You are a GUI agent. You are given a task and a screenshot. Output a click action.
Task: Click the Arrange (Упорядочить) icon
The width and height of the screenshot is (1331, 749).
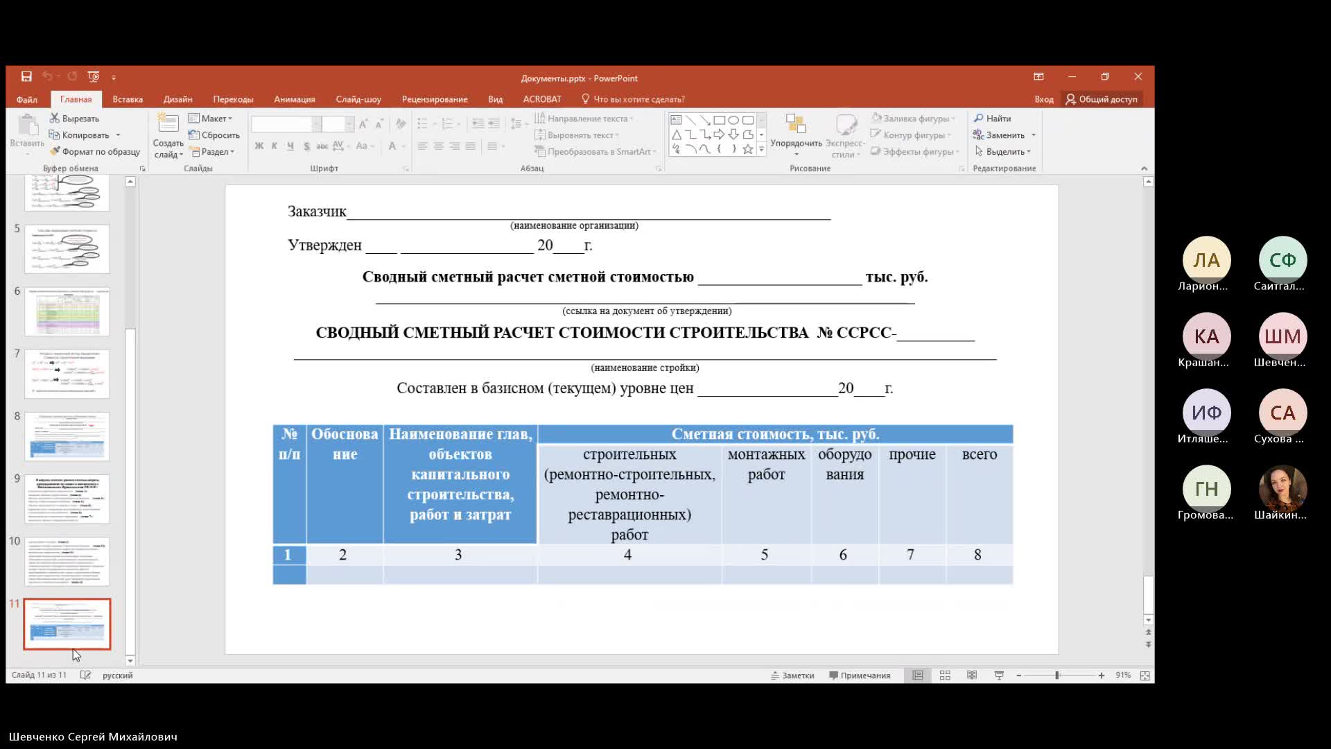(x=796, y=124)
